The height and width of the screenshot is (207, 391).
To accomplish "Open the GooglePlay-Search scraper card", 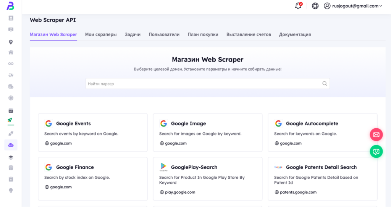I will point(208,179).
